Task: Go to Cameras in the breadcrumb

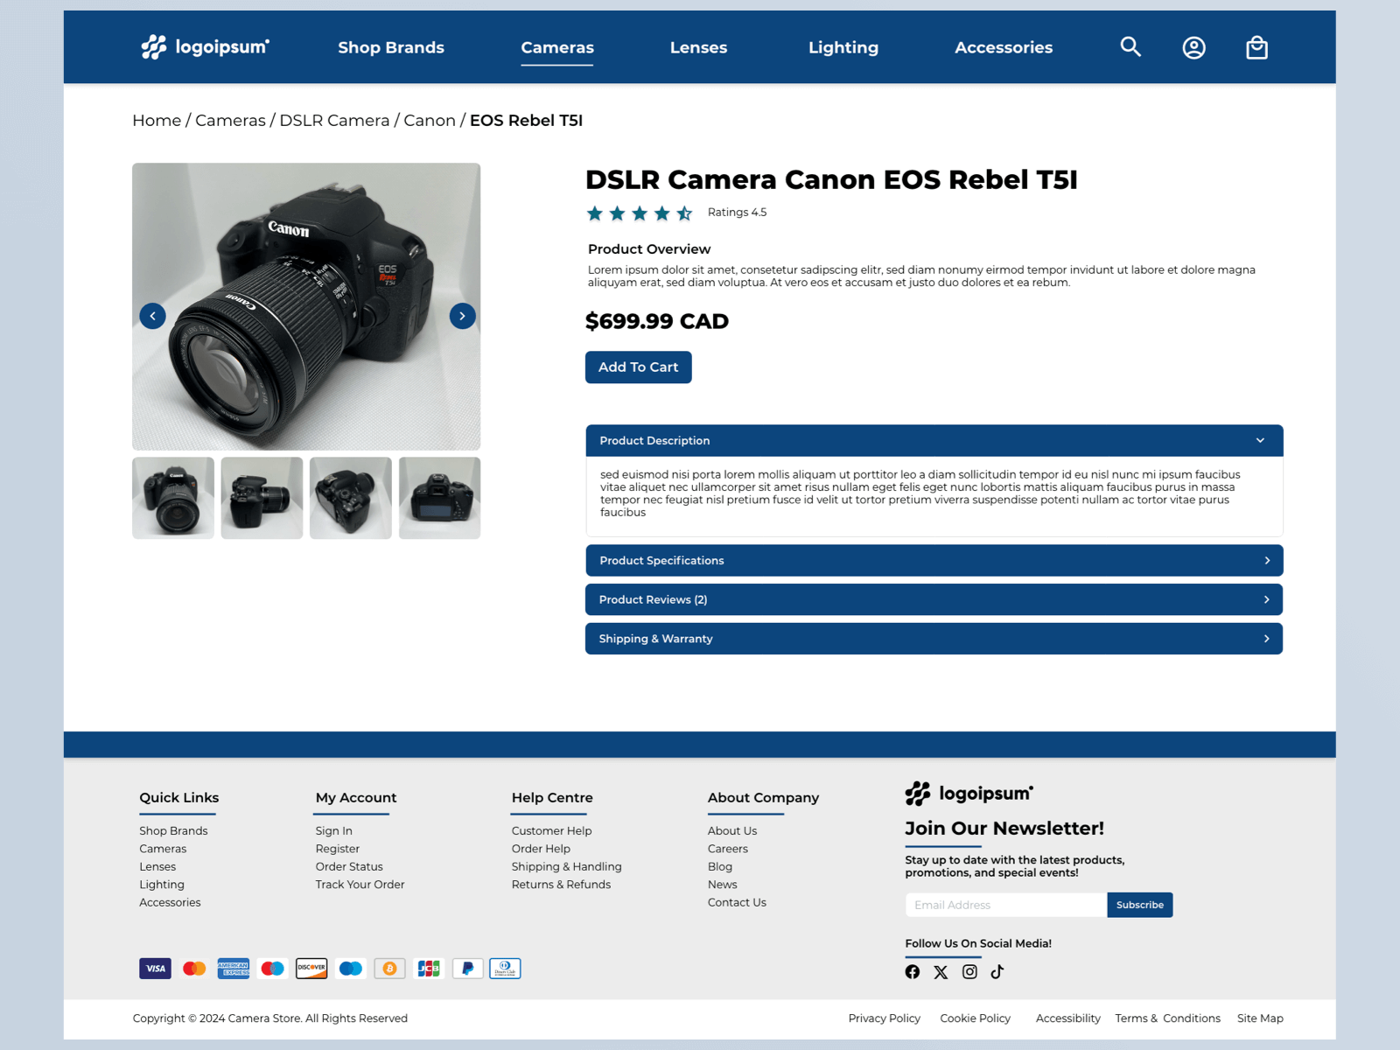Action: click(230, 121)
